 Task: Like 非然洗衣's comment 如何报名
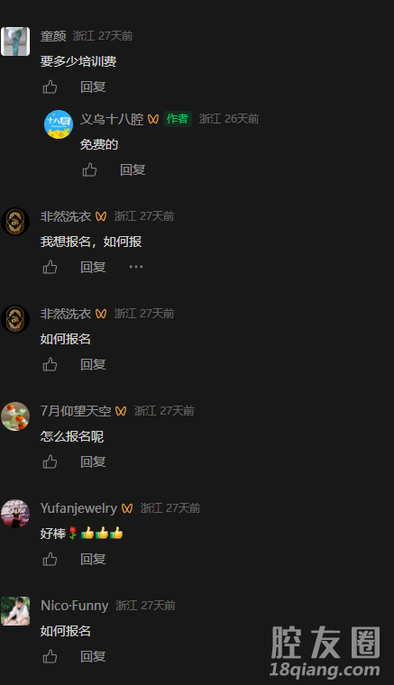(50, 364)
